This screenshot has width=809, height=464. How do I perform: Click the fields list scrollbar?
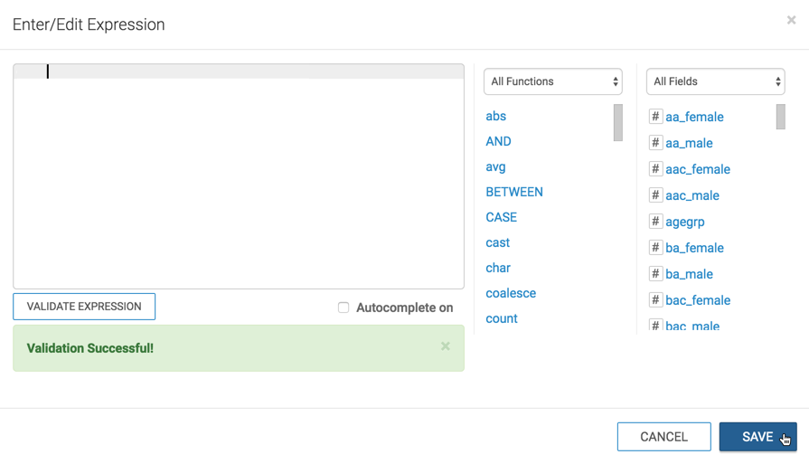(x=781, y=117)
